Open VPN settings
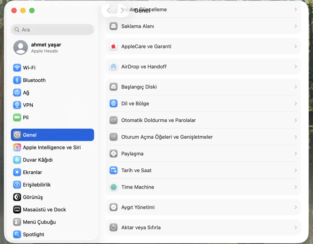This screenshot has height=244, width=313. 27,105
